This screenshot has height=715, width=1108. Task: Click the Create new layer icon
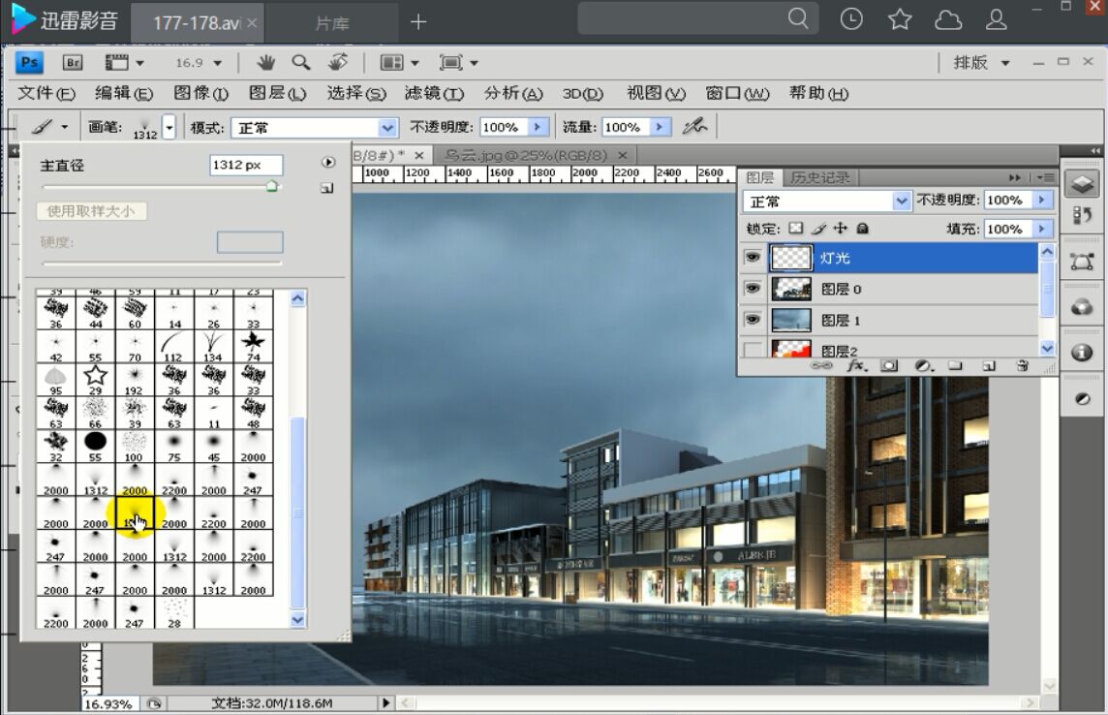click(x=990, y=365)
